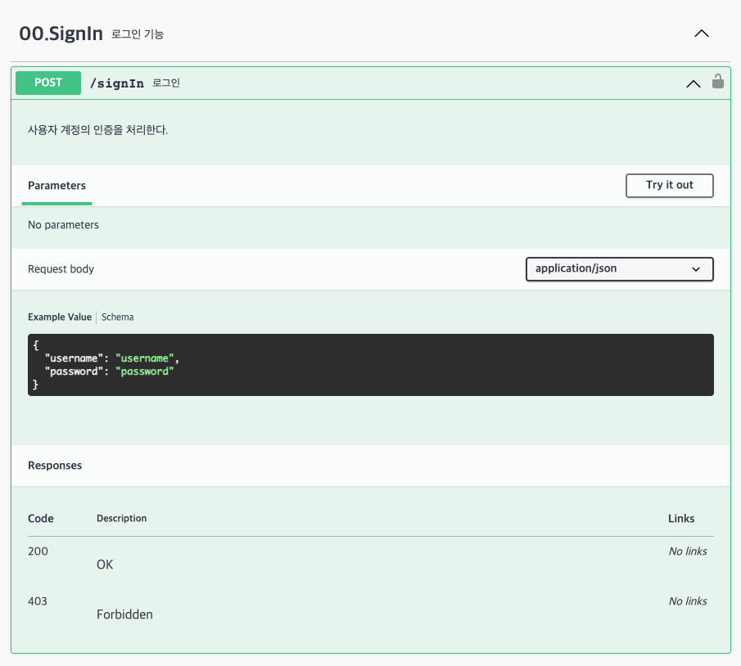Screen dimensions: 741x666
Task: Click the Links column header
Action: point(681,518)
